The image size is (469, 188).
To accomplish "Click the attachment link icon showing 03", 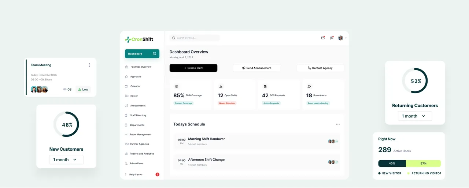I will 65,89.
